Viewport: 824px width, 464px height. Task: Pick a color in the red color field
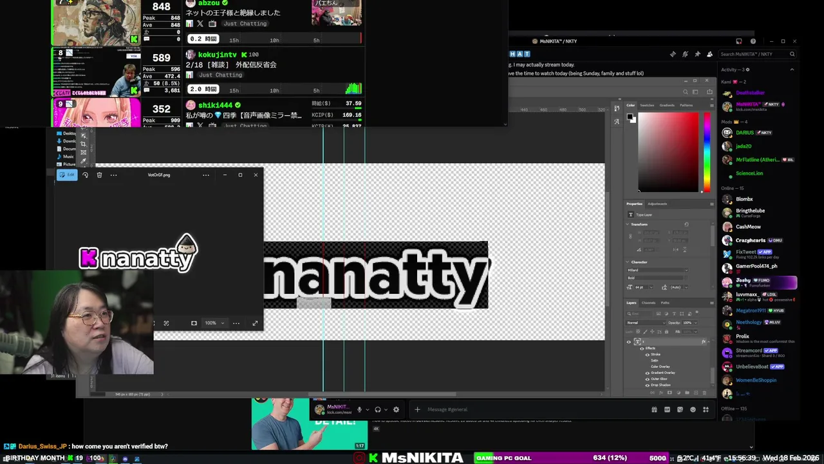click(x=668, y=152)
